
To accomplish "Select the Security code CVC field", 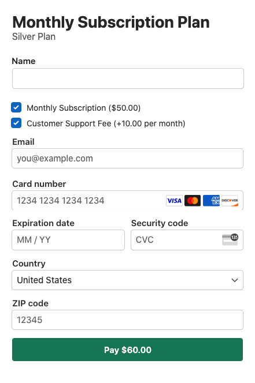I will click(x=187, y=240).
